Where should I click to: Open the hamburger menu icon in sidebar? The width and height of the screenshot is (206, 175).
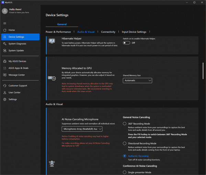coord(4,23)
